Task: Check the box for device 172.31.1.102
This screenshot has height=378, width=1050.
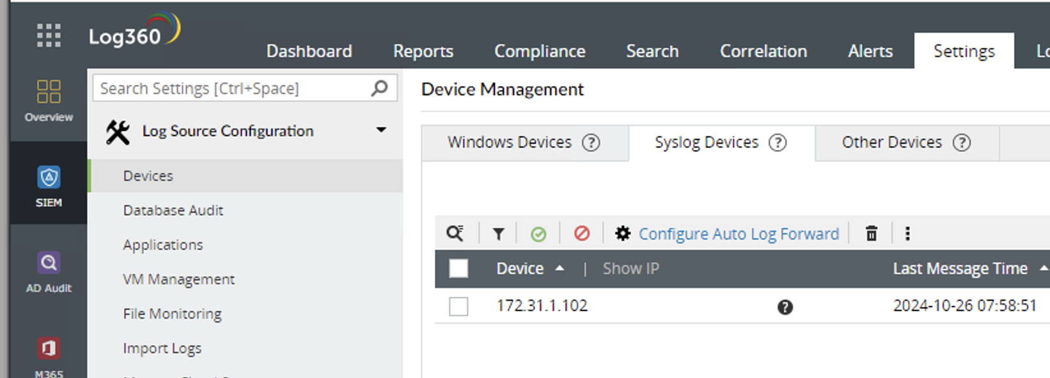Action: tap(458, 306)
